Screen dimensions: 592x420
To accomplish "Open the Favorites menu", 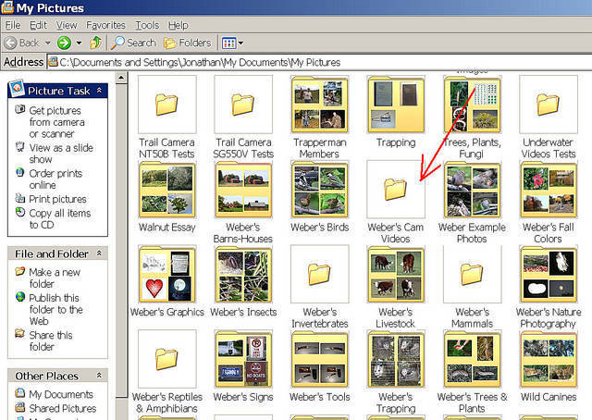I will (x=105, y=25).
